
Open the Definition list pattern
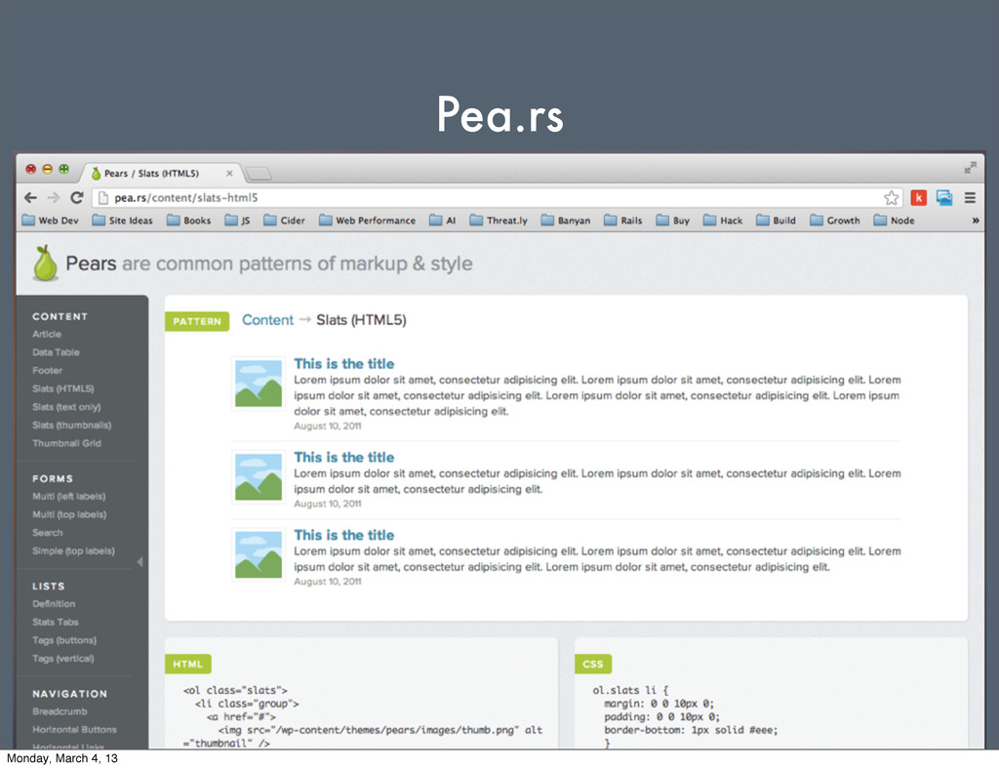(x=54, y=604)
